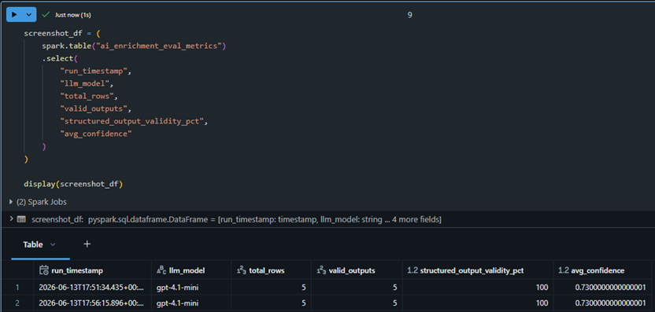Screen dimensions: 655x312
Task: Click the spark.table code line
Action: [134, 46]
